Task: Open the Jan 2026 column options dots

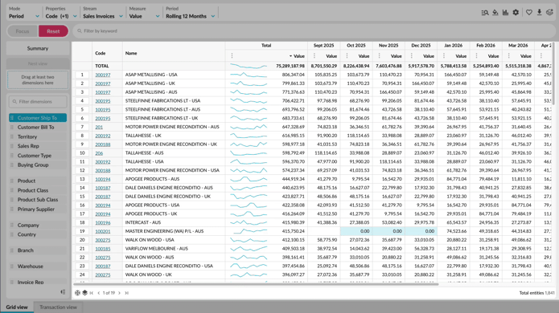Action: (444, 56)
